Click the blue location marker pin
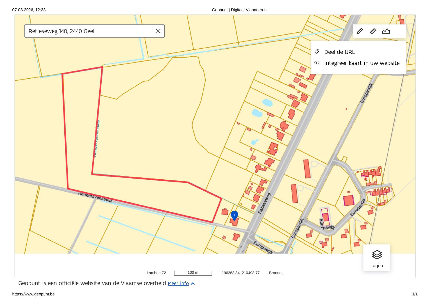Screen dimensions: 430x304 (234, 215)
